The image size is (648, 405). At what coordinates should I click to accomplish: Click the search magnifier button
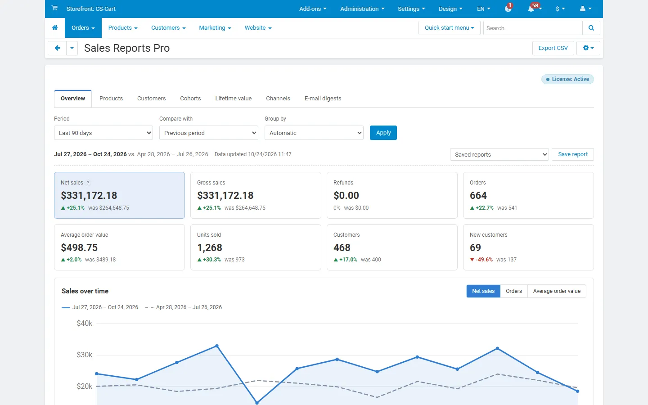(591, 28)
